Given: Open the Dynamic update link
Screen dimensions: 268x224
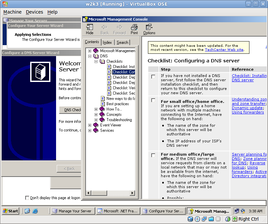Looking at the screenshot, I should 247,108.
